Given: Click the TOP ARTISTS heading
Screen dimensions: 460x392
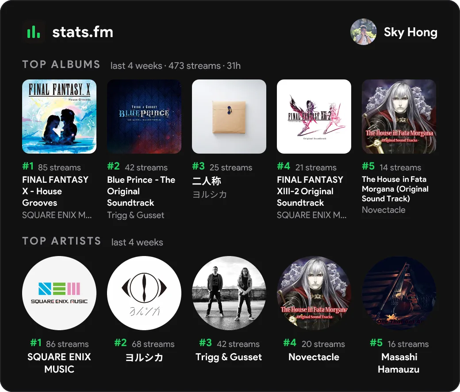Looking at the screenshot, I should click(x=61, y=241).
